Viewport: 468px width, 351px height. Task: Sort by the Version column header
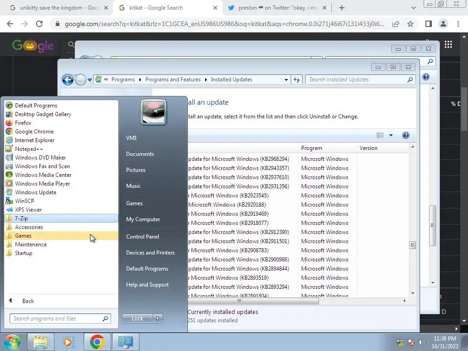point(383,148)
